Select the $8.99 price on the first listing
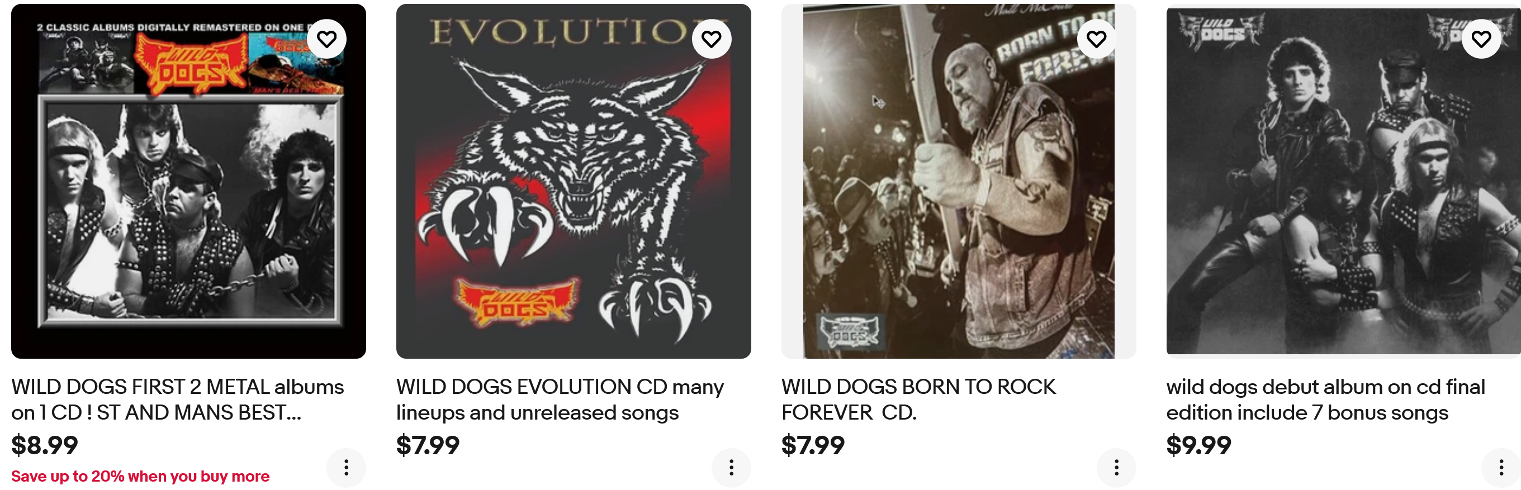The height and width of the screenshot is (490, 1521). 44,445
